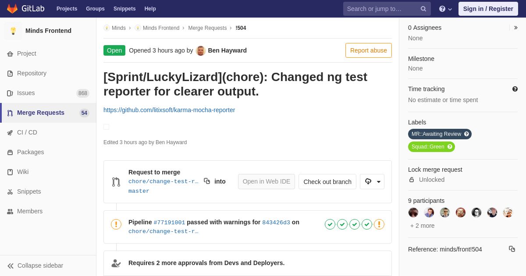This screenshot has height=276, width=526.
Task: Click the first participant avatar
Action: (413, 212)
